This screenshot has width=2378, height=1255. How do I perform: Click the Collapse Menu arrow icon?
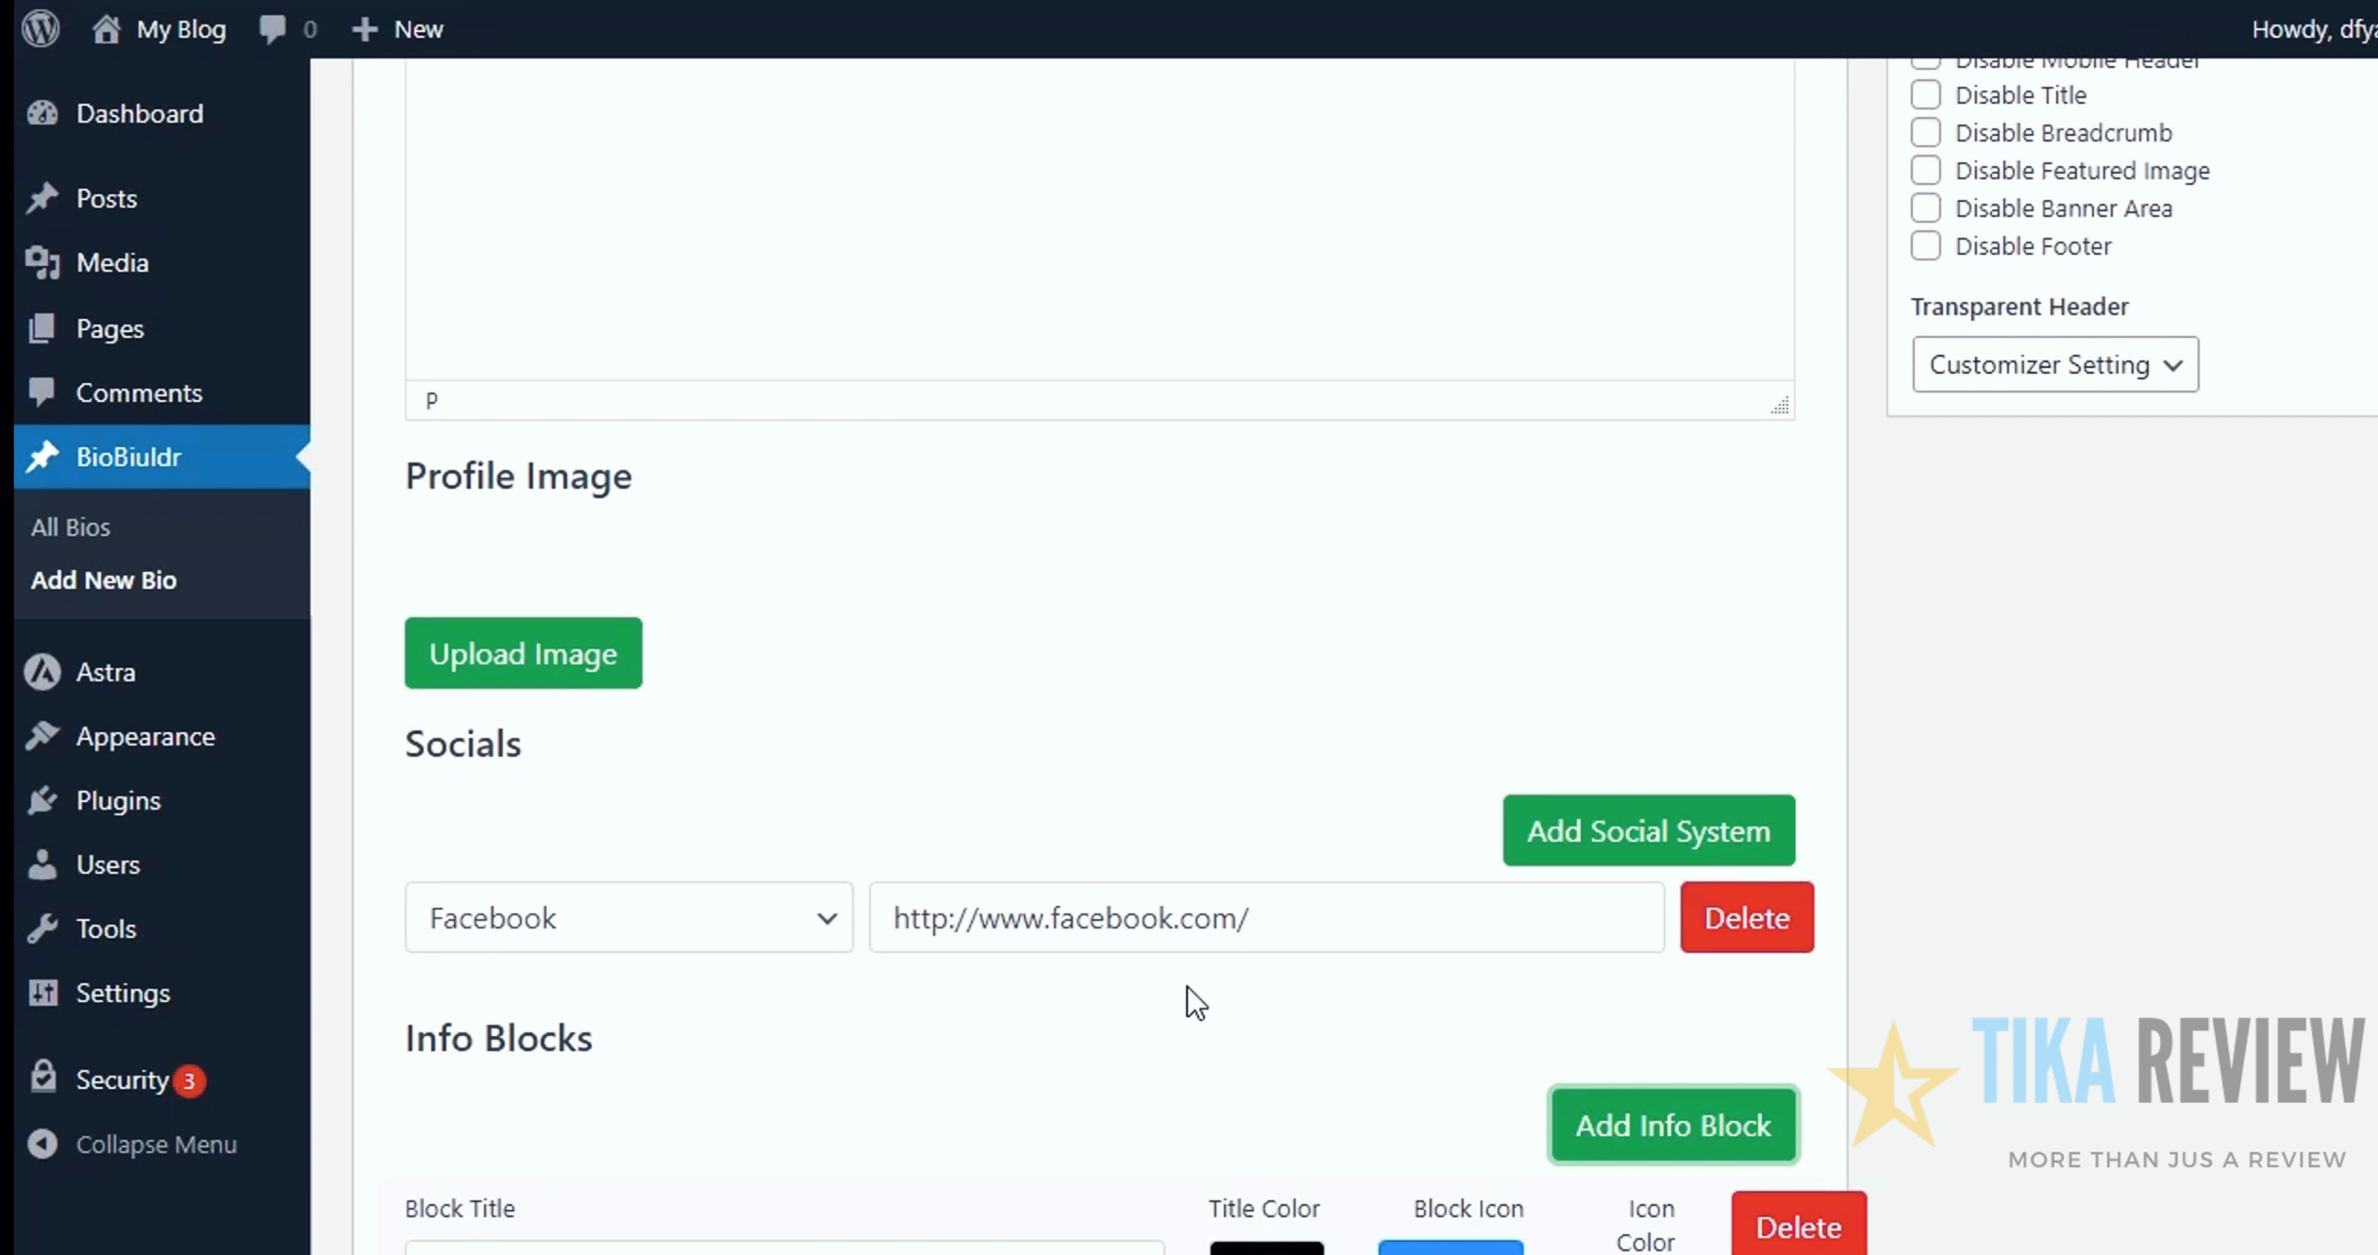click(42, 1144)
